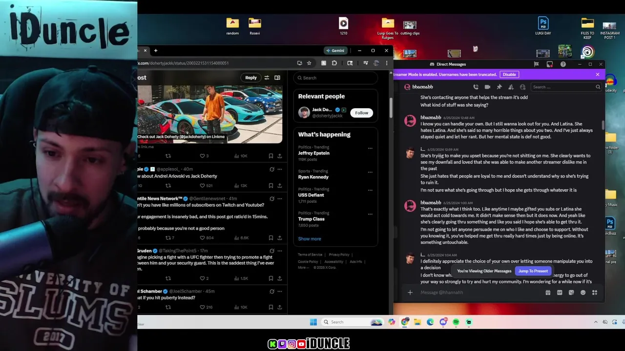Open more menu on applesoi_ reply
This screenshot has height=351, width=625.
280,169
